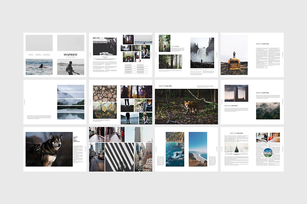The image size is (307, 204).
Task: Click the yellow autumn leaves photo
Action: point(105,110)
